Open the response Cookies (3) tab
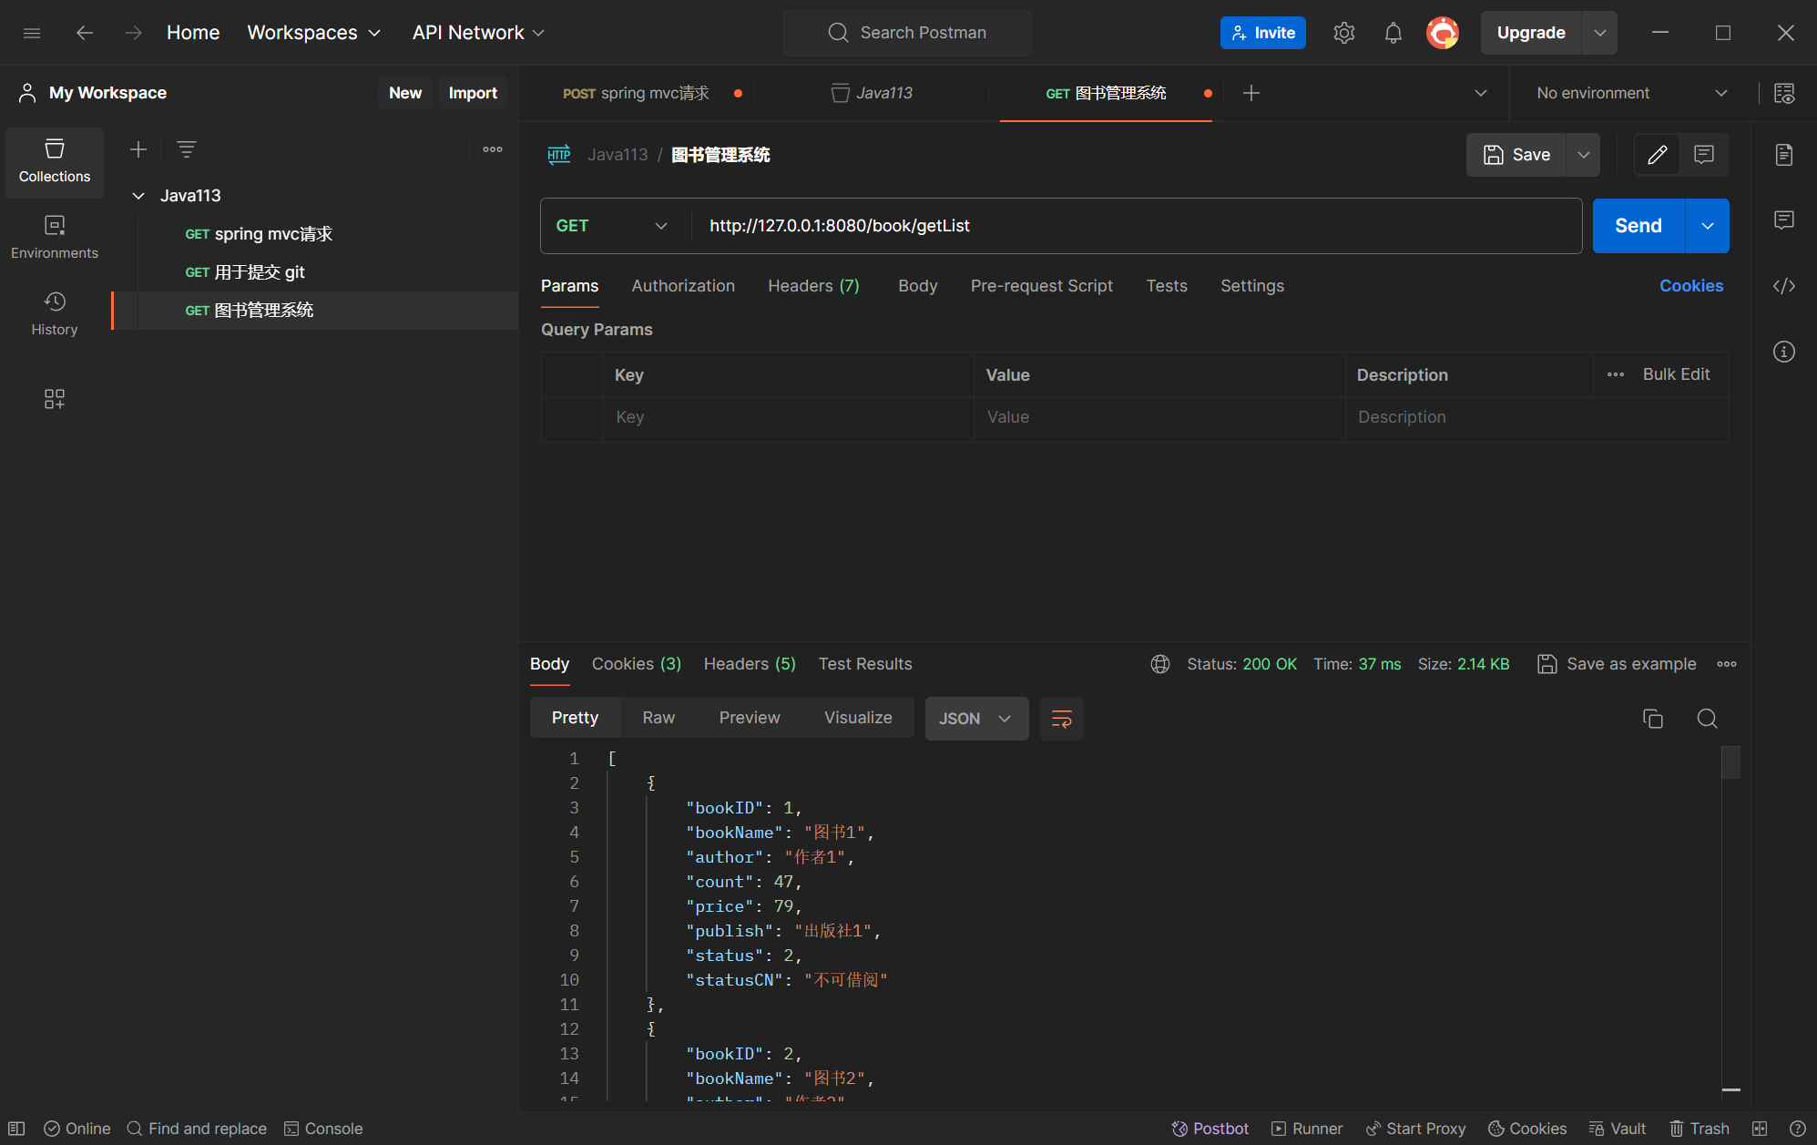The height and width of the screenshot is (1145, 1817). pos(636,664)
